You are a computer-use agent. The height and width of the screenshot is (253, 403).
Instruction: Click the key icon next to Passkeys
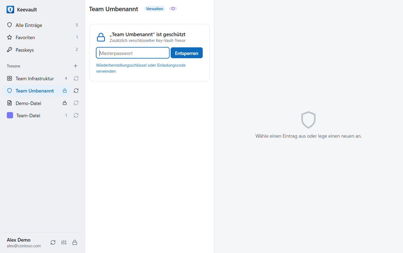(10, 50)
